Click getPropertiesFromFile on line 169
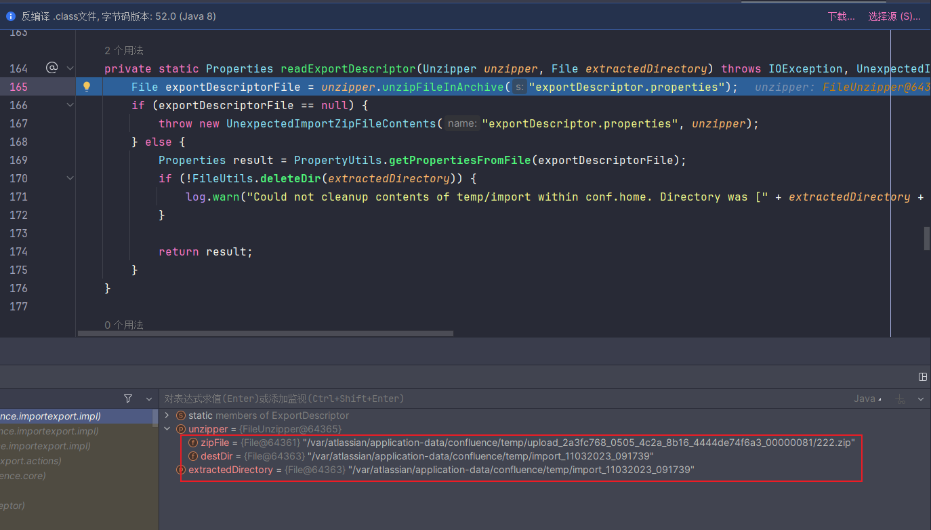931x530 pixels. (x=460, y=160)
